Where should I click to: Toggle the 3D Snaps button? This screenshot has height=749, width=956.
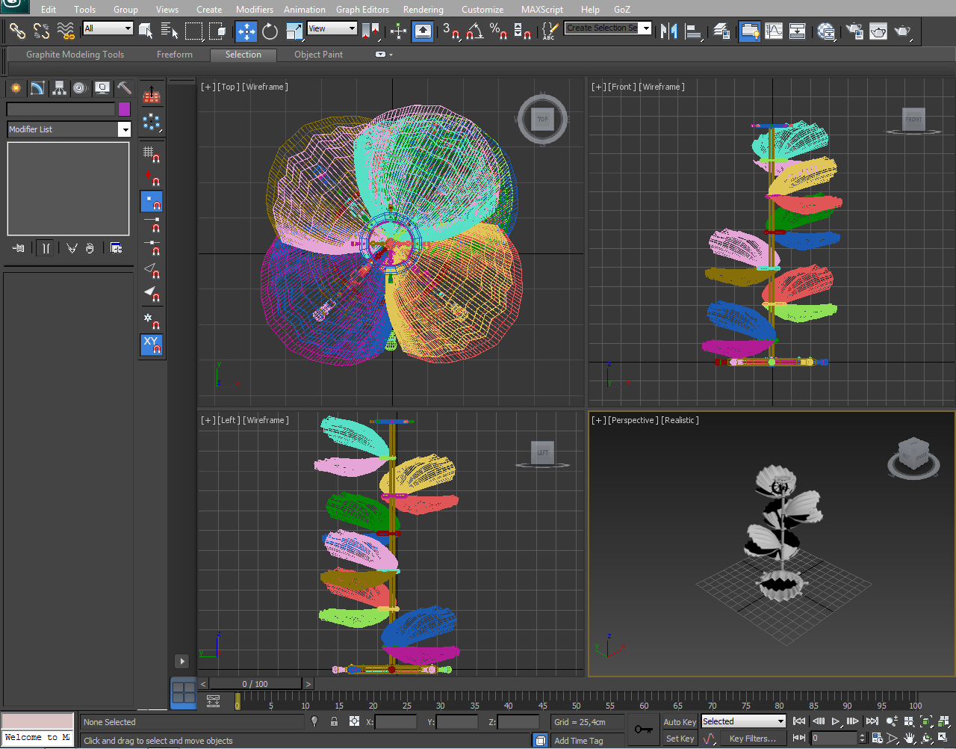[451, 31]
